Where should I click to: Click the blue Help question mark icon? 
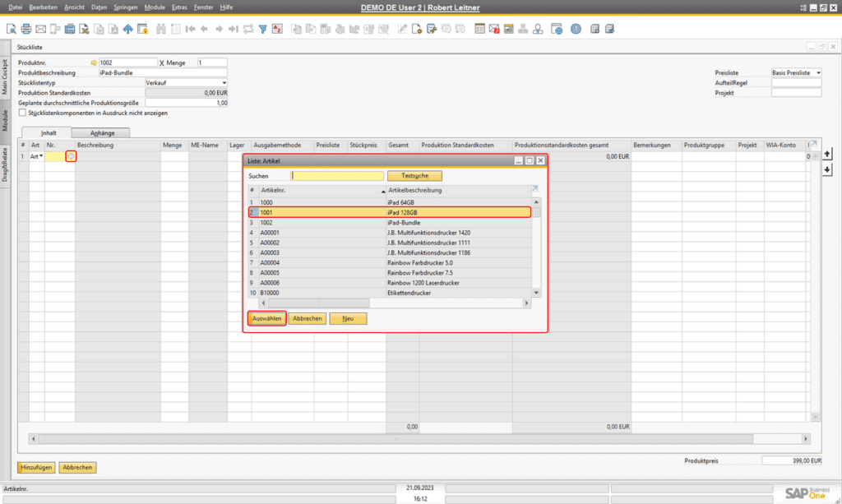coord(576,29)
